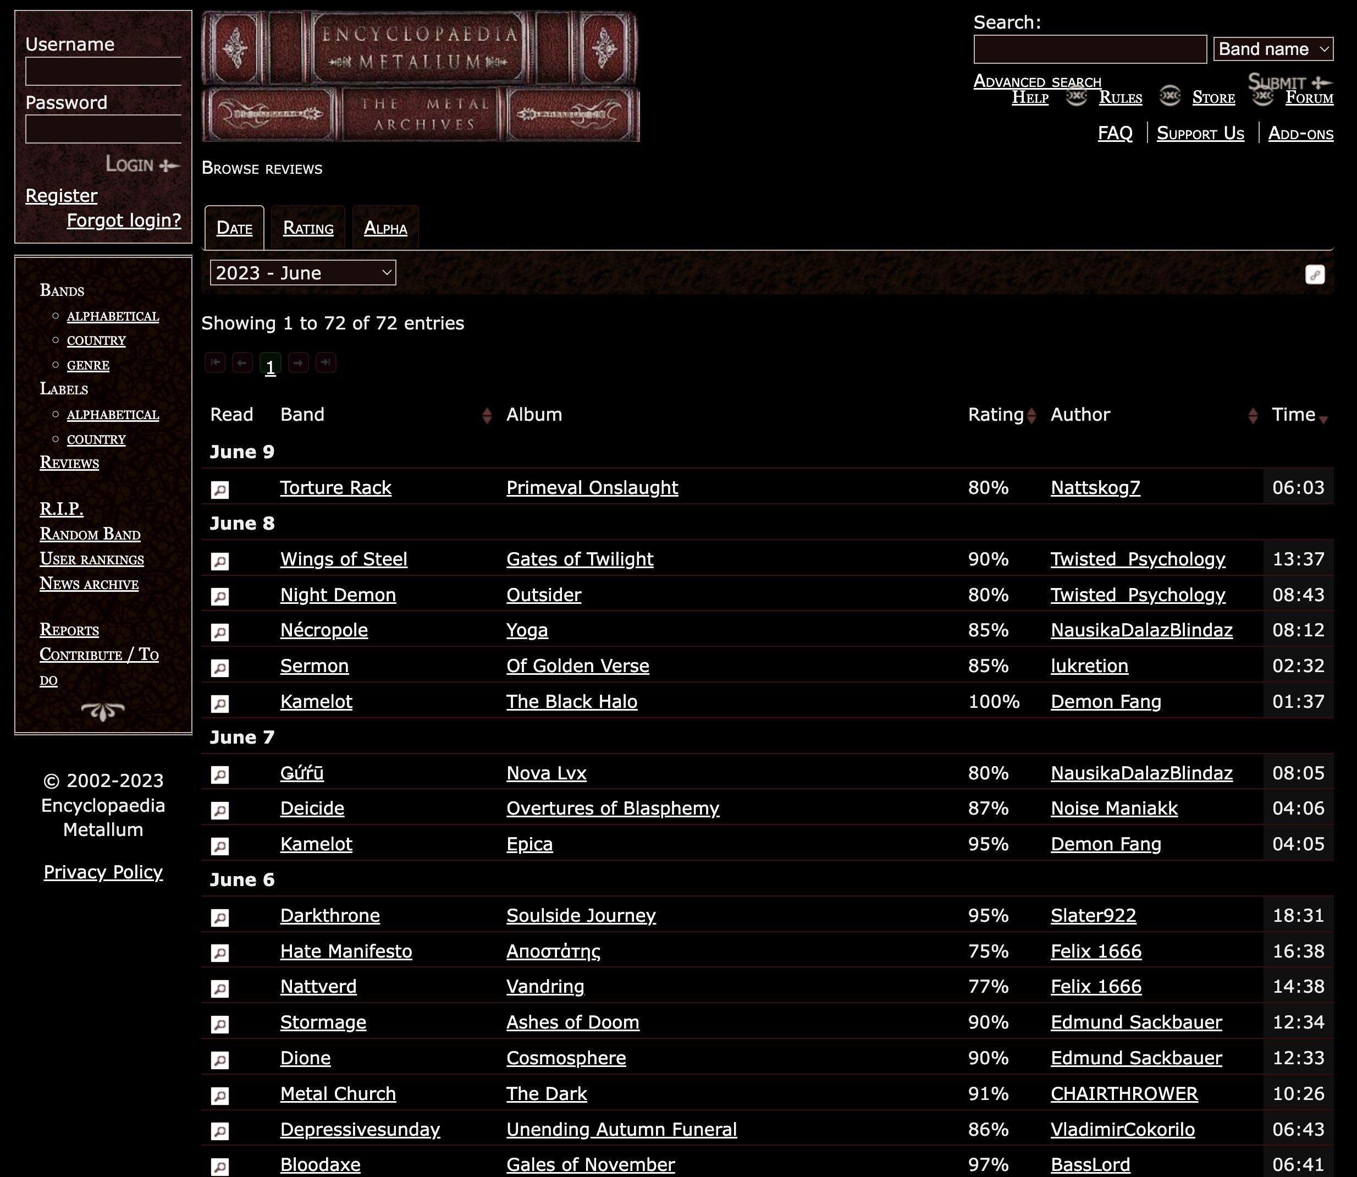Click the Date tab to sort reviews
Screen dimensions: 1357x1177
(234, 226)
